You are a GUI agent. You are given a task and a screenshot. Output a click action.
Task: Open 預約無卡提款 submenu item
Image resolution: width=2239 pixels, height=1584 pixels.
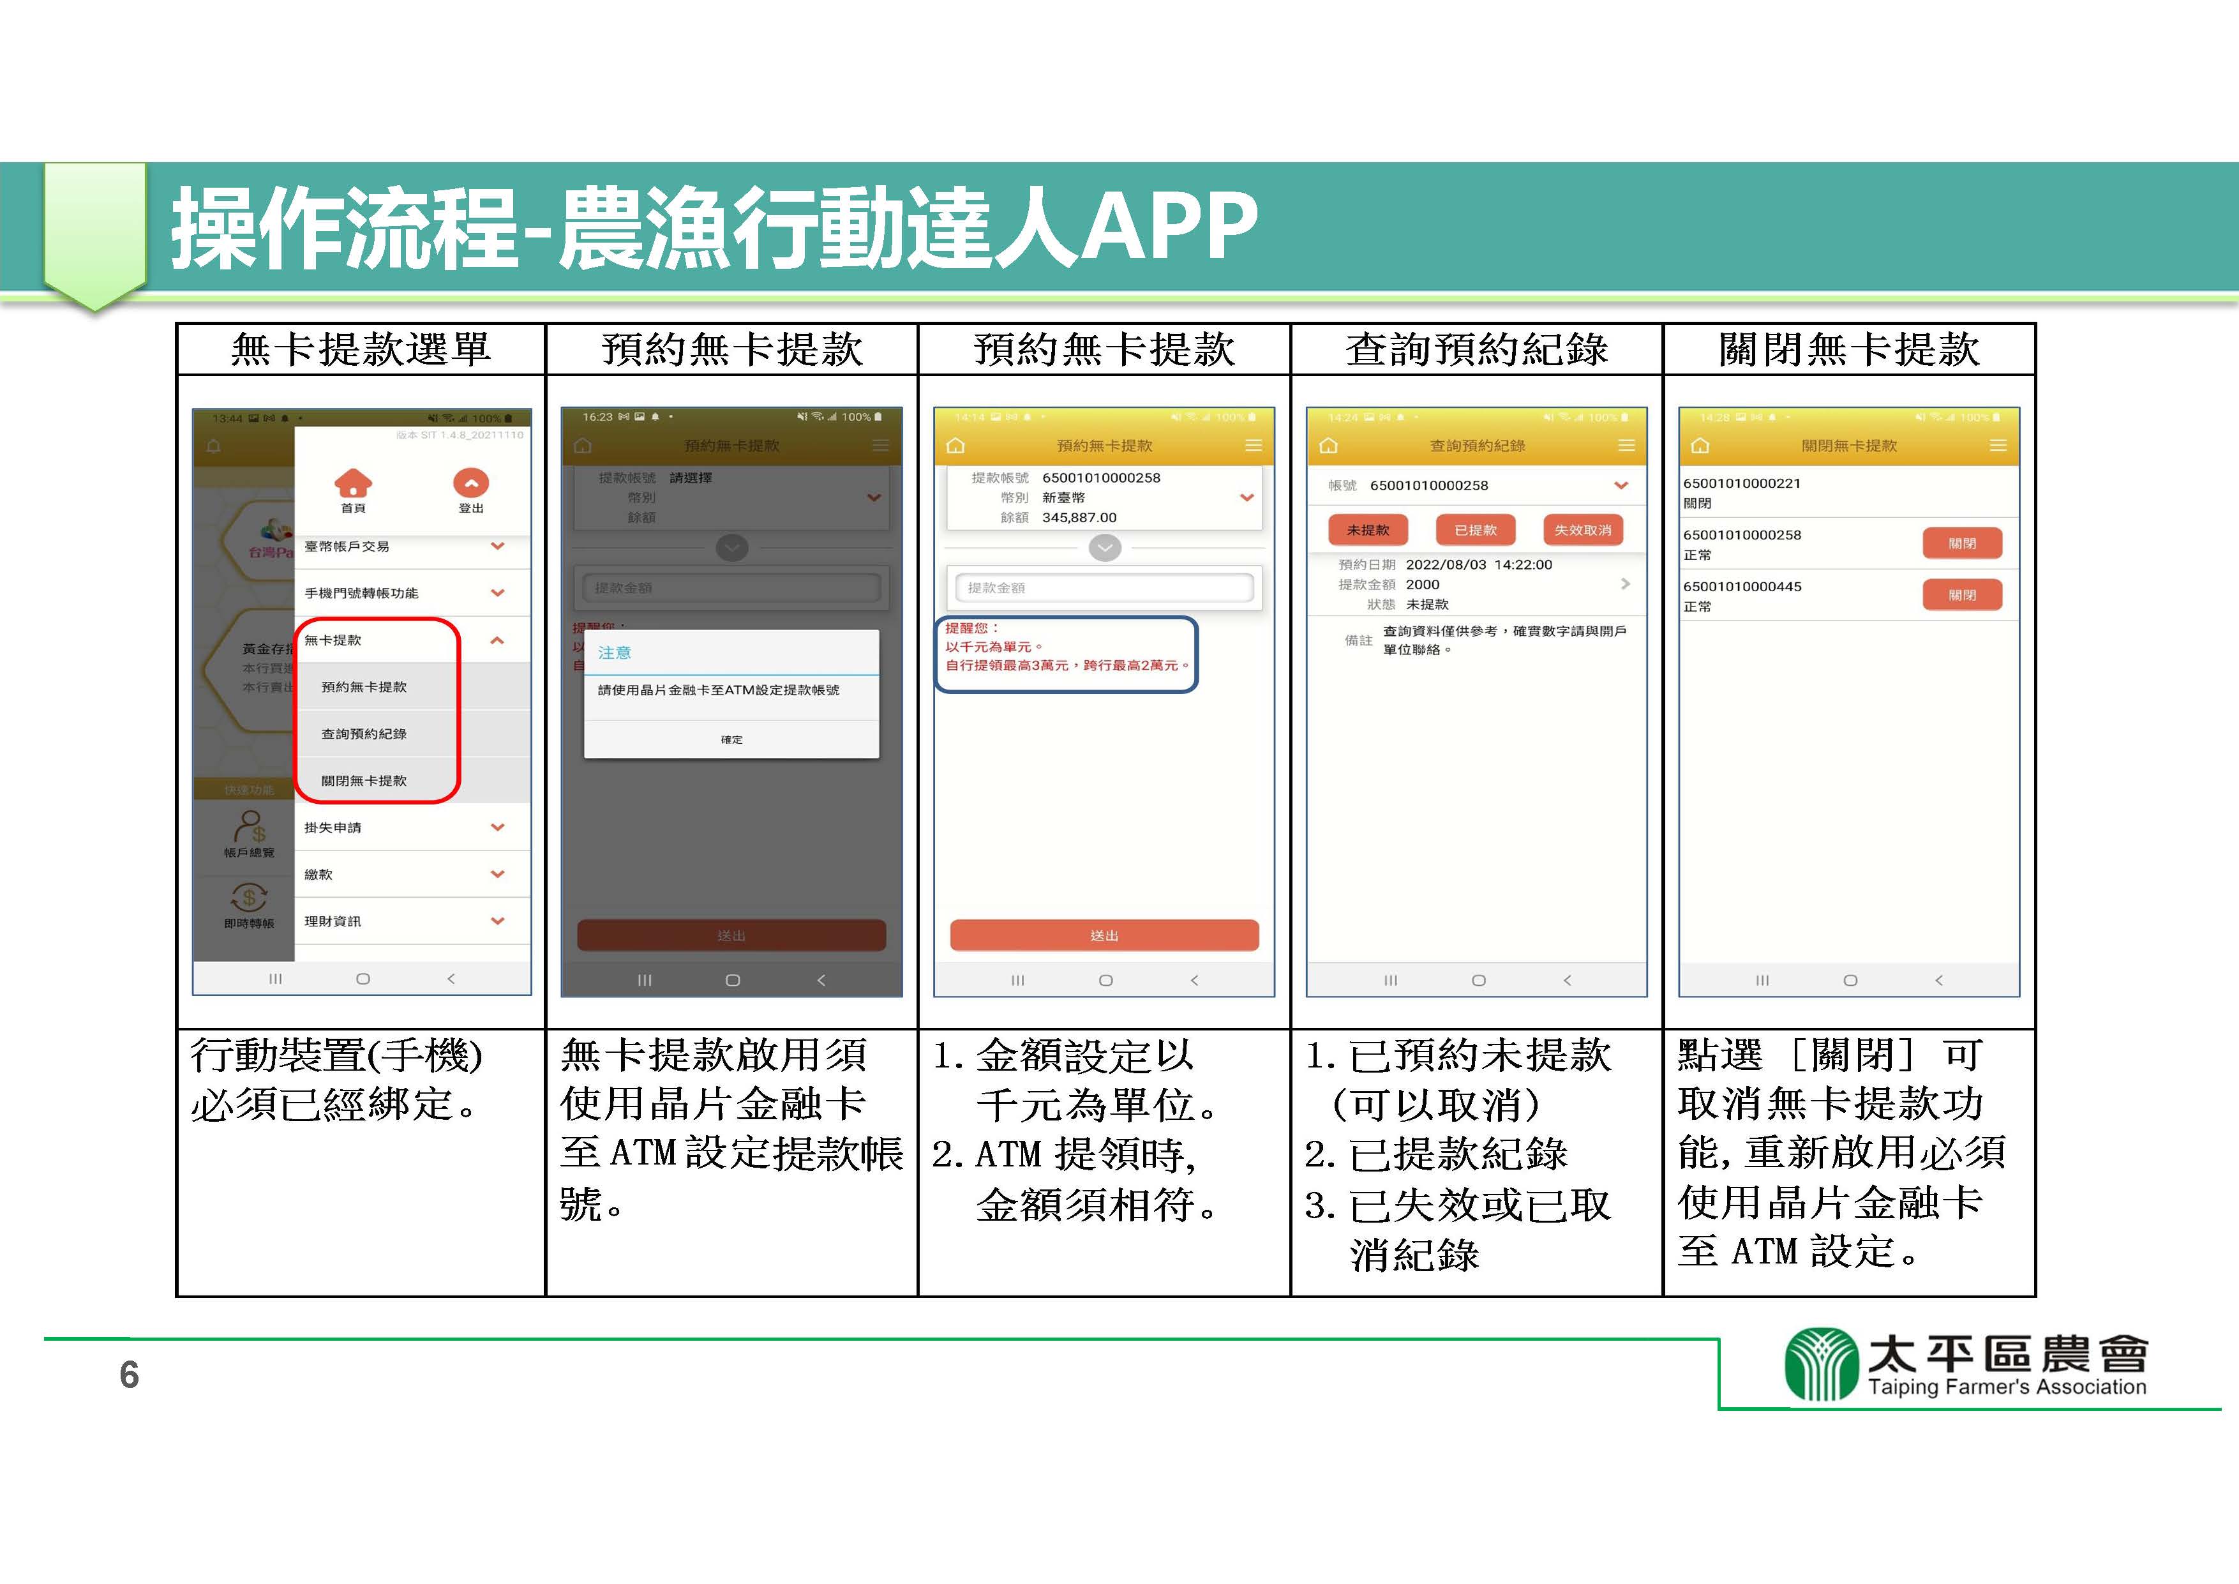pos(412,687)
